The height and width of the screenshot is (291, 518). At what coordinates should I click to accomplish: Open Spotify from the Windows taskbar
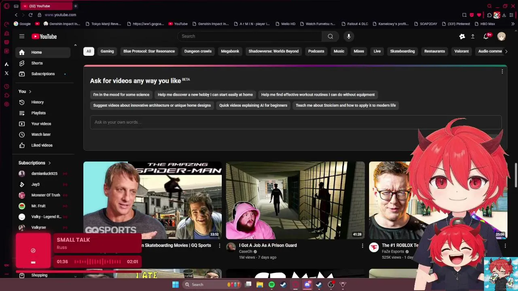coord(272,285)
